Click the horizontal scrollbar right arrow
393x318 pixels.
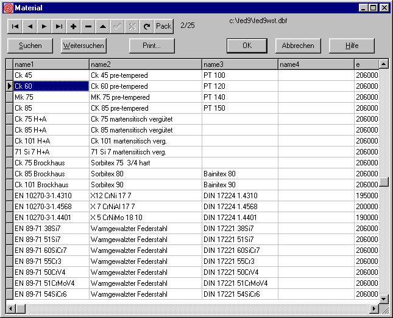click(x=374, y=309)
